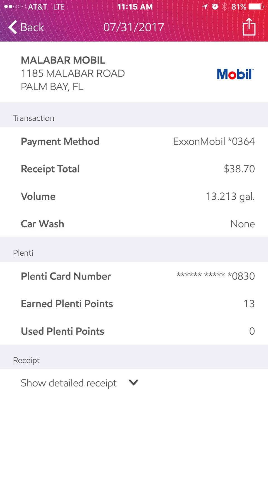The width and height of the screenshot is (268, 478).
Task: Show detailed receipt text
Action: point(69,383)
